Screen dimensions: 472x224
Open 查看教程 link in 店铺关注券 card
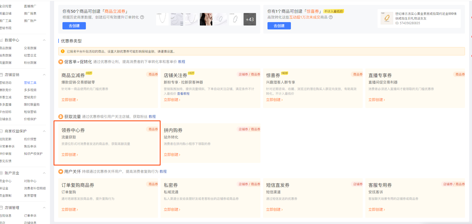pos(183,94)
